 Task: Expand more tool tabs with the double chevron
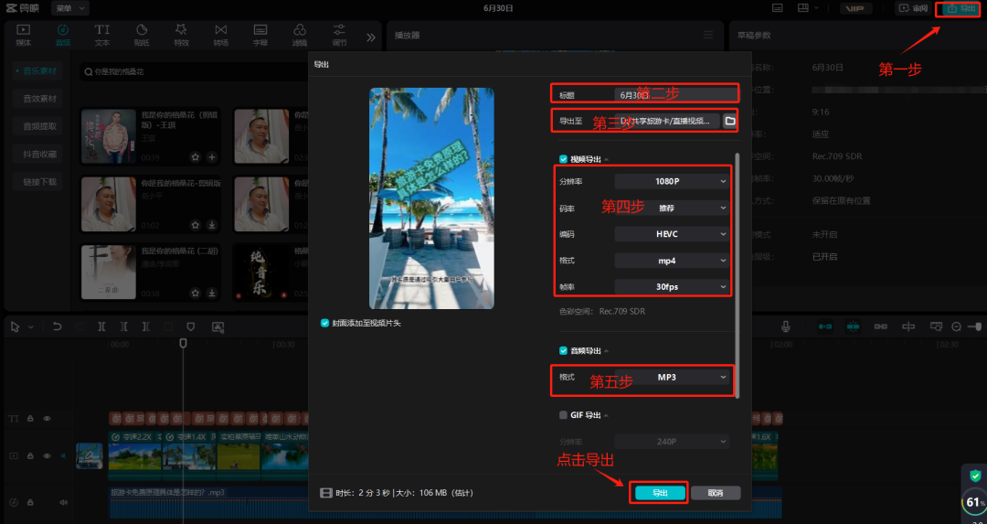point(371,37)
